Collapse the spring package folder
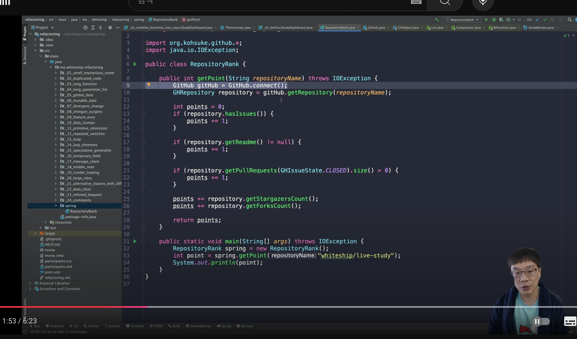 (x=56, y=205)
